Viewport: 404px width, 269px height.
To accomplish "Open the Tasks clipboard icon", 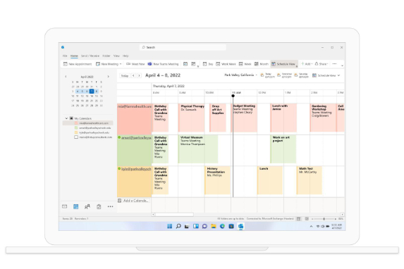I will (99, 206).
